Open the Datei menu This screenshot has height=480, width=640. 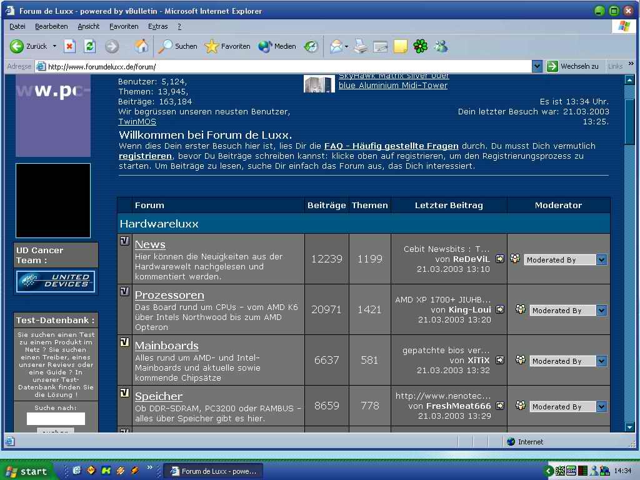tap(17, 26)
